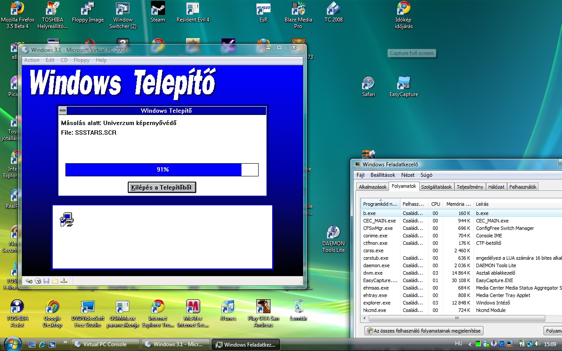The image size is (562, 351).
Task: Select the Play GTA San Andreas icon
Action: point(263,314)
